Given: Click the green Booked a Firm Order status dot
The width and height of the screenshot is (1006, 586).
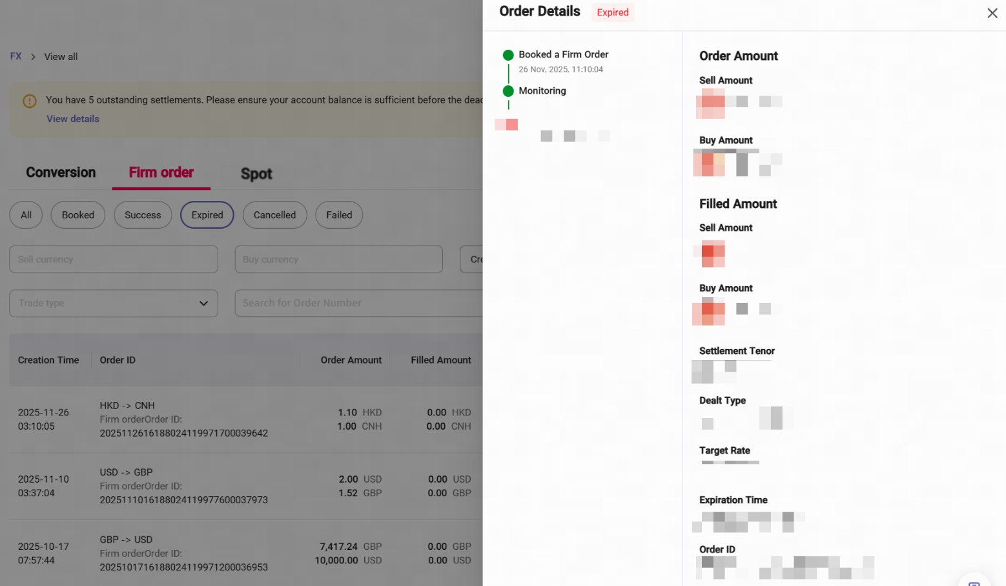Looking at the screenshot, I should (508, 55).
